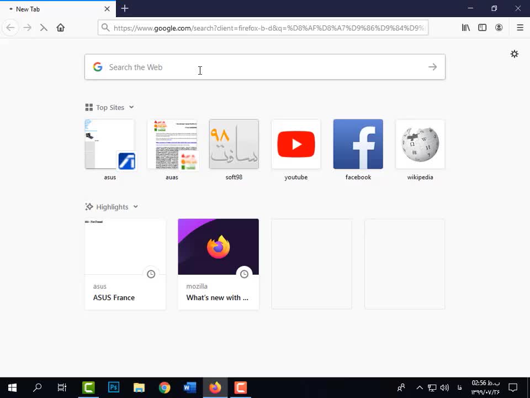Open the youtube top site tile
530x398 pixels.
coord(296,144)
